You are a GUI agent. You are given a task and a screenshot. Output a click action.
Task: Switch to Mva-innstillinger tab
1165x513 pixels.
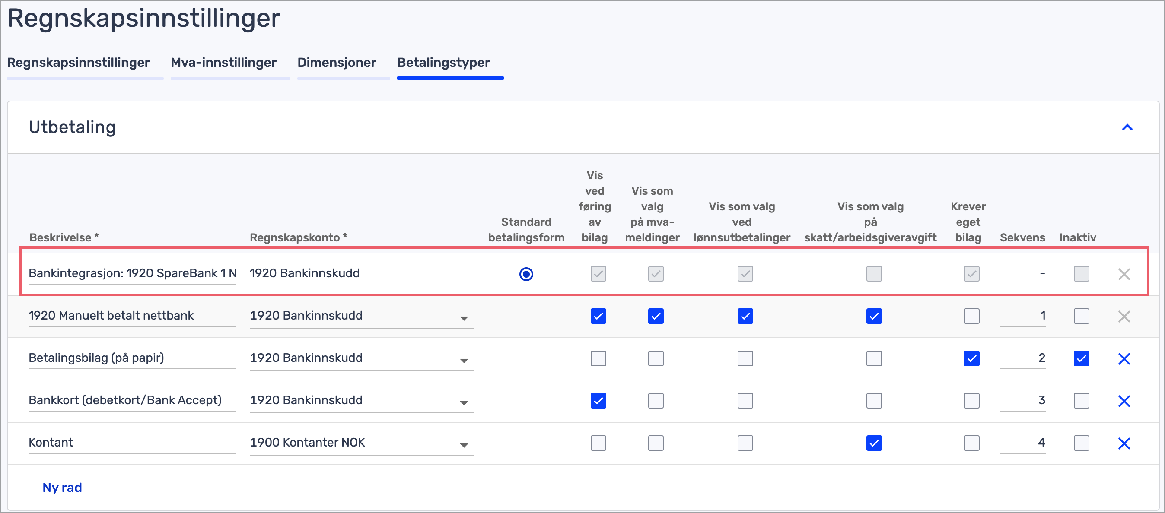tap(223, 62)
